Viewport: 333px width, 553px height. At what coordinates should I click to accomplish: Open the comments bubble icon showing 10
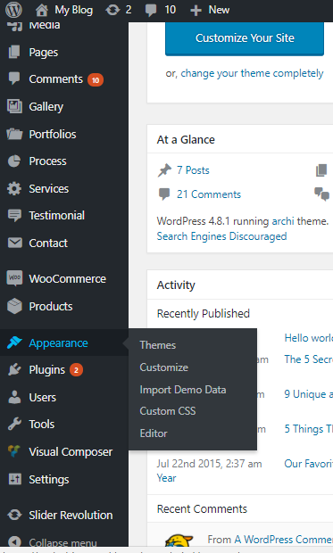151,10
